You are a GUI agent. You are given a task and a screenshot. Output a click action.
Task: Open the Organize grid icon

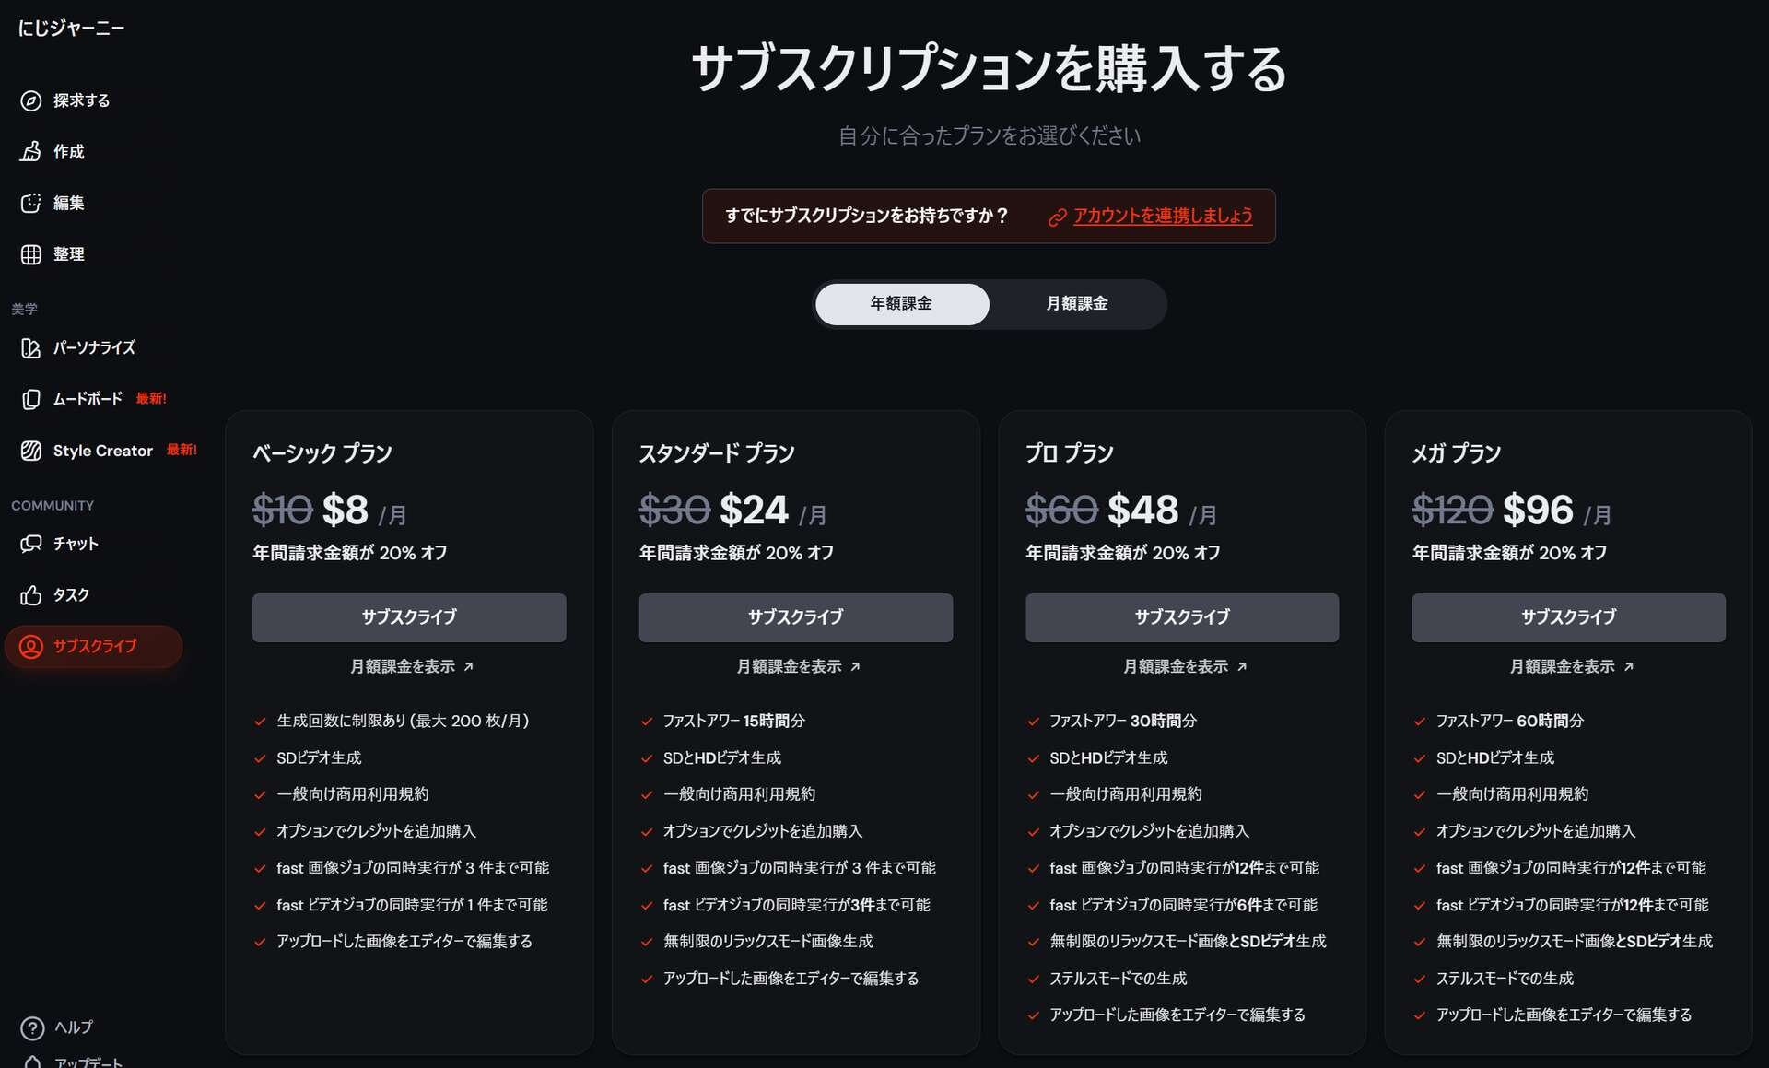(x=31, y=254)
